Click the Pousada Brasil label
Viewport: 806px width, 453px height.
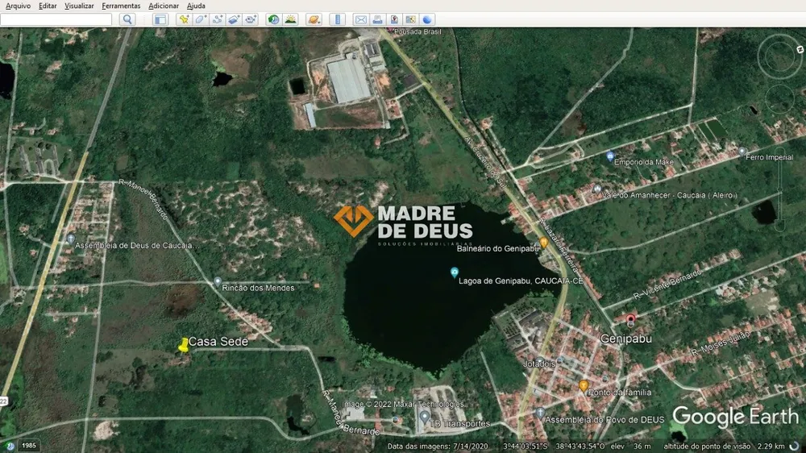click(x=418, y=31)
